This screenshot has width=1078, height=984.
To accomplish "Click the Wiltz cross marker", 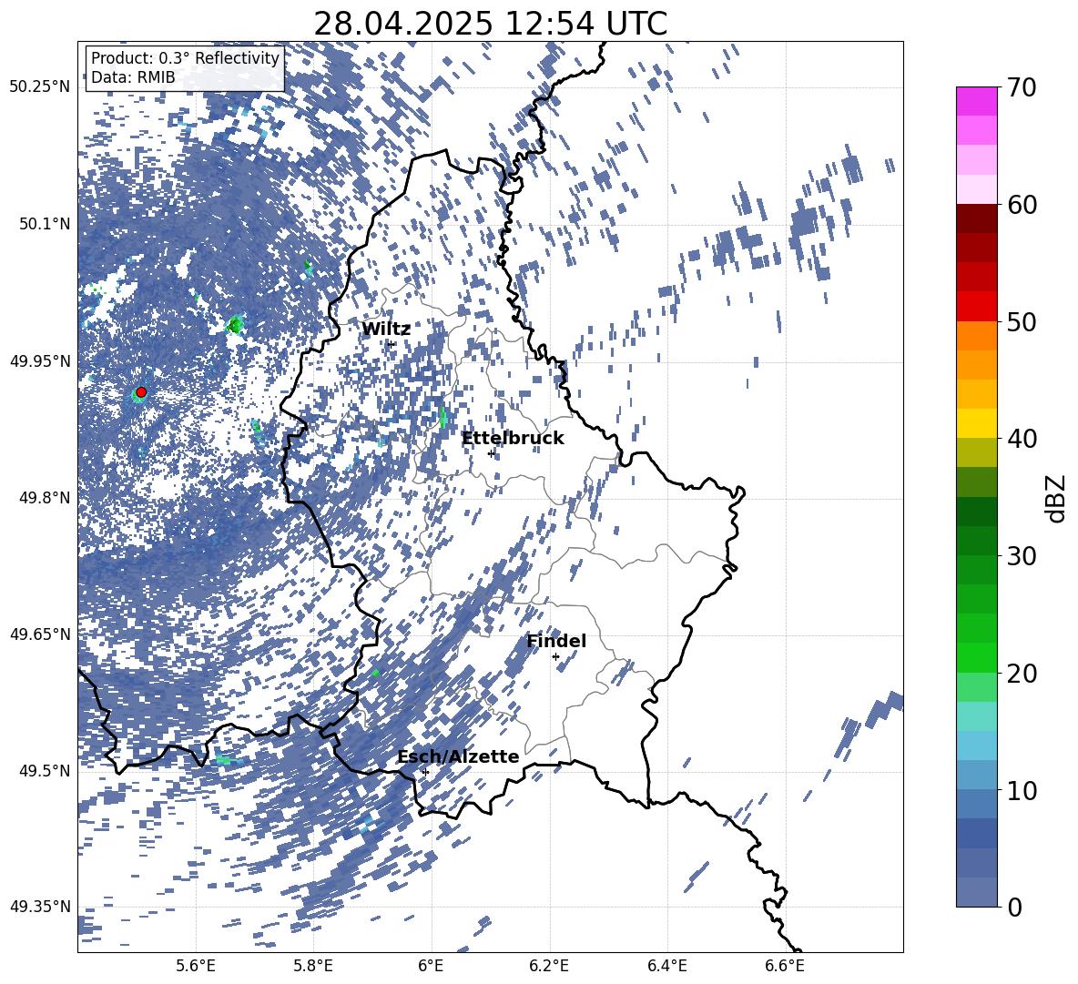I will (x=391, y=344).
